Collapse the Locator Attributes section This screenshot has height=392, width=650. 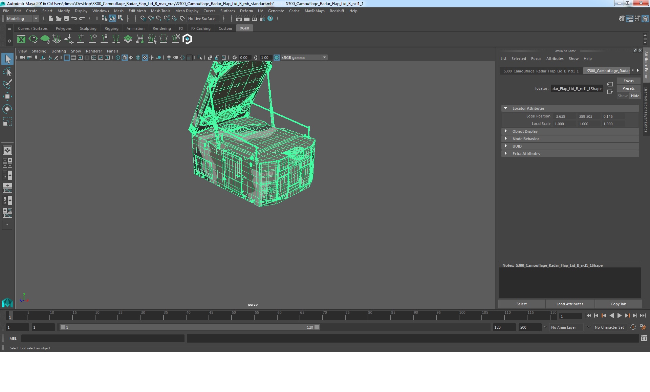point(570,108)
